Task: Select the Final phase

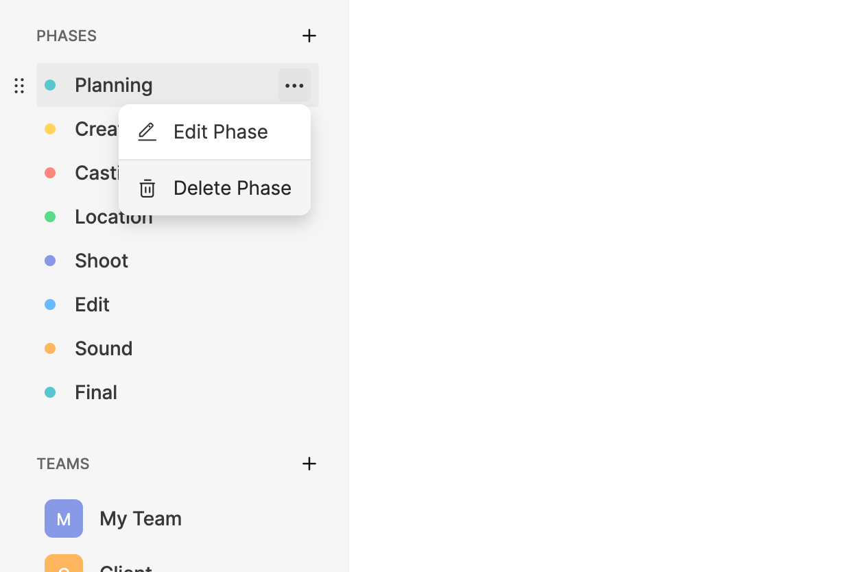Action: pyautogui.click(x=96, y=392)
